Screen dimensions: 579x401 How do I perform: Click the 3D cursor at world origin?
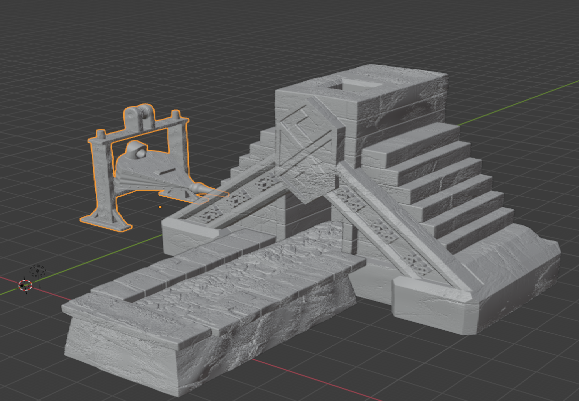coord(26,285)
